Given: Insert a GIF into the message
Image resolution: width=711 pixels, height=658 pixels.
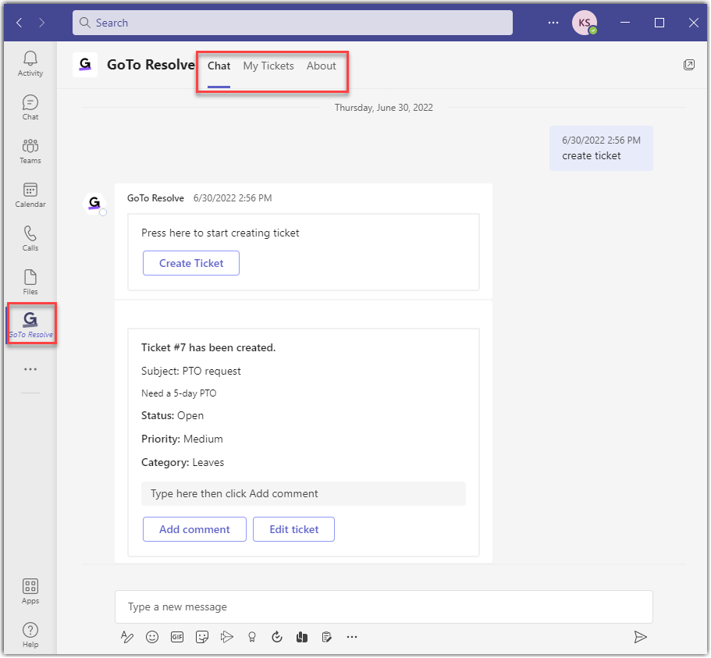Looking at the screenshot, I should [177, 637].
